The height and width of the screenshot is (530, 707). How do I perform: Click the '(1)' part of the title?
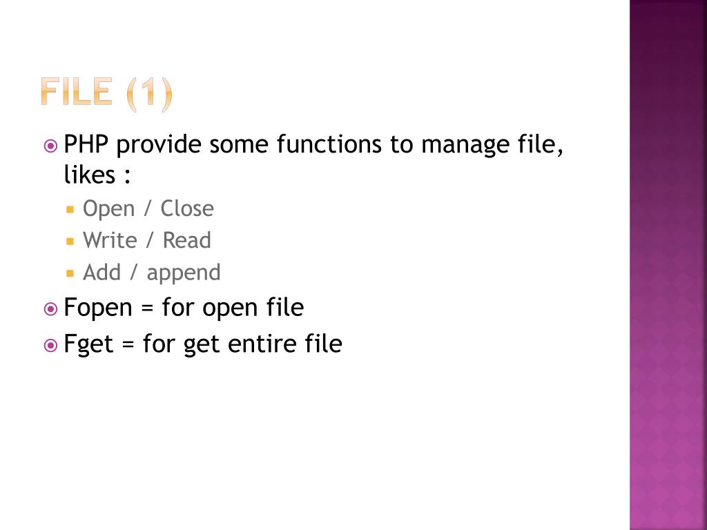tap(149, 94)
